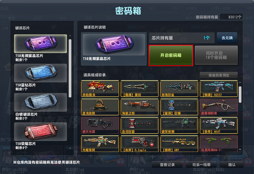Choose the 白银破译芯片 silver chip
The width and height of the screenshot is (254, 174).
pos(41,102)
